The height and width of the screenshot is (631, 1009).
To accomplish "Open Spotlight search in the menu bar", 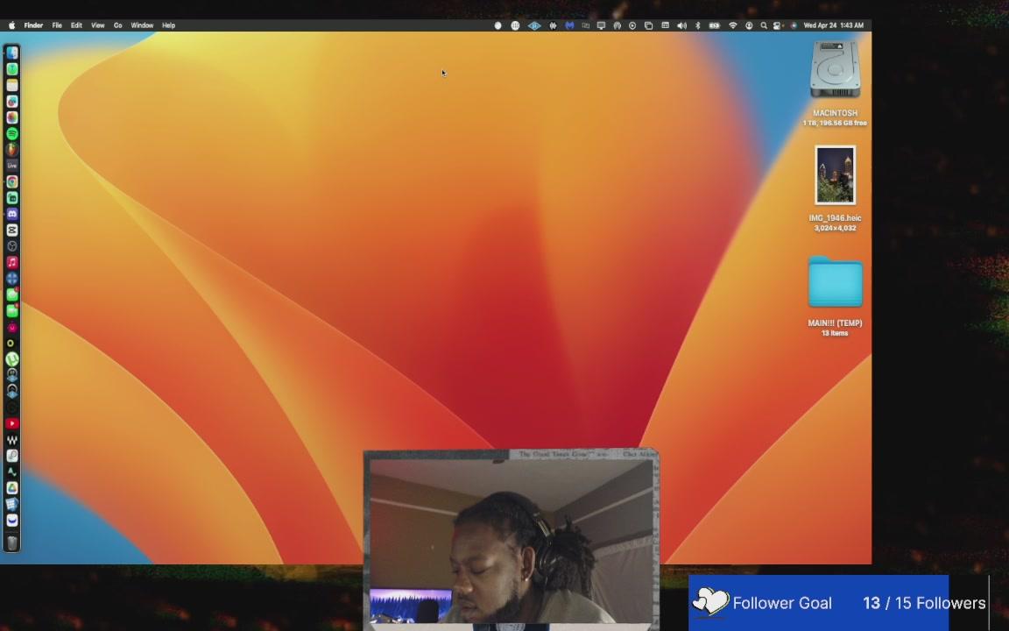I will coord(764,25).
